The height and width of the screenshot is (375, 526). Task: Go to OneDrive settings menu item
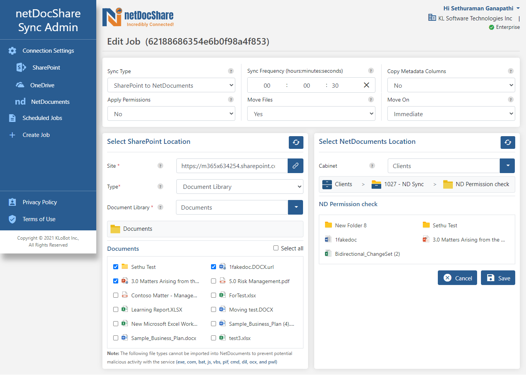pyautogui.click(x=42, y=85)
